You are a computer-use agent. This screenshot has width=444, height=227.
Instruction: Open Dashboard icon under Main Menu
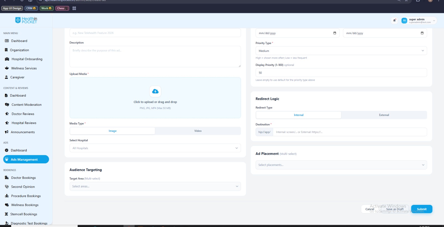tap(7, 41)
